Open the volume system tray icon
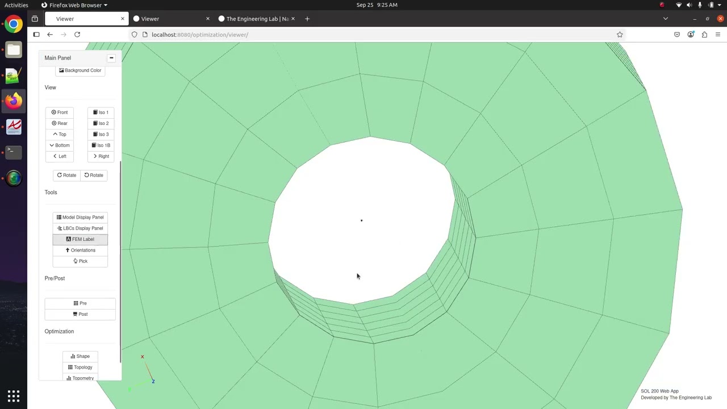The height and width of the screenshot is (409, 727). click(x=689, y=5)
